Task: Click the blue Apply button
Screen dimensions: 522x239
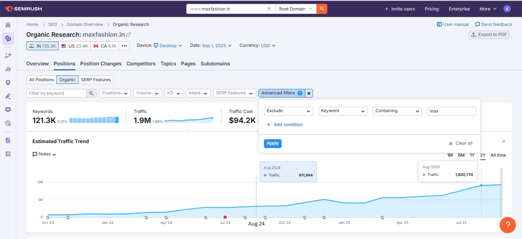Action: pos(272,143)
